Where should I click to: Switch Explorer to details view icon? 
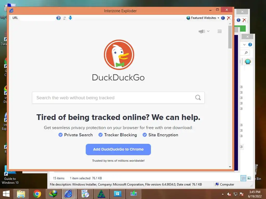point(243,178)
